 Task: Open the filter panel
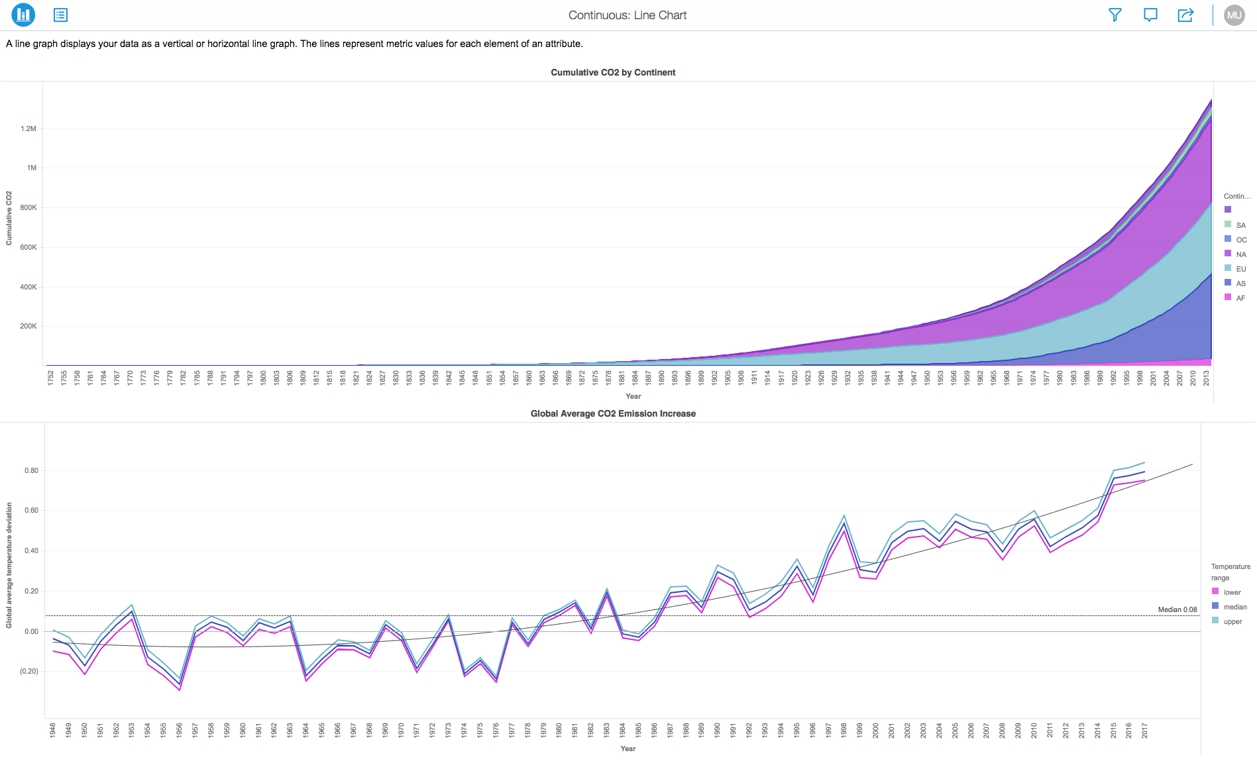click(x=1115, y=15)
